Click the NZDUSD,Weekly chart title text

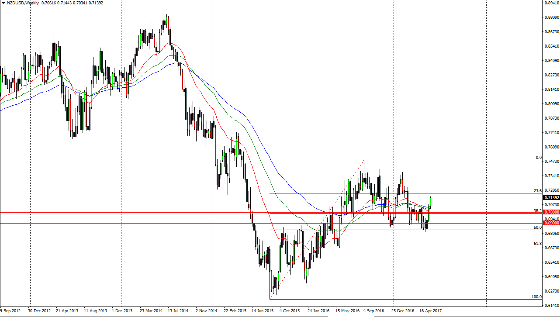point(23,3)
